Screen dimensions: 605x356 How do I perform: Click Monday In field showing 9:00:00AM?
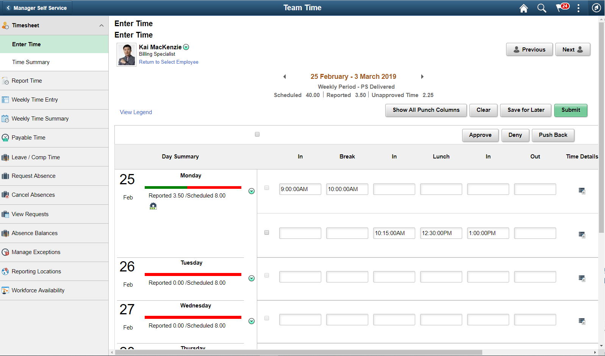point(300,189)
